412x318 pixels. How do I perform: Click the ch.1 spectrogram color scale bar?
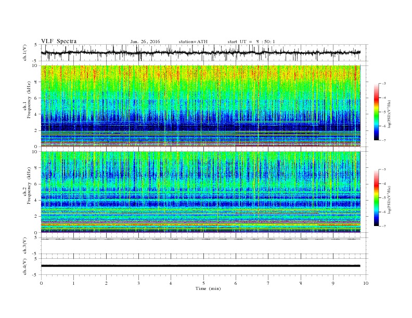click(376, 112)
